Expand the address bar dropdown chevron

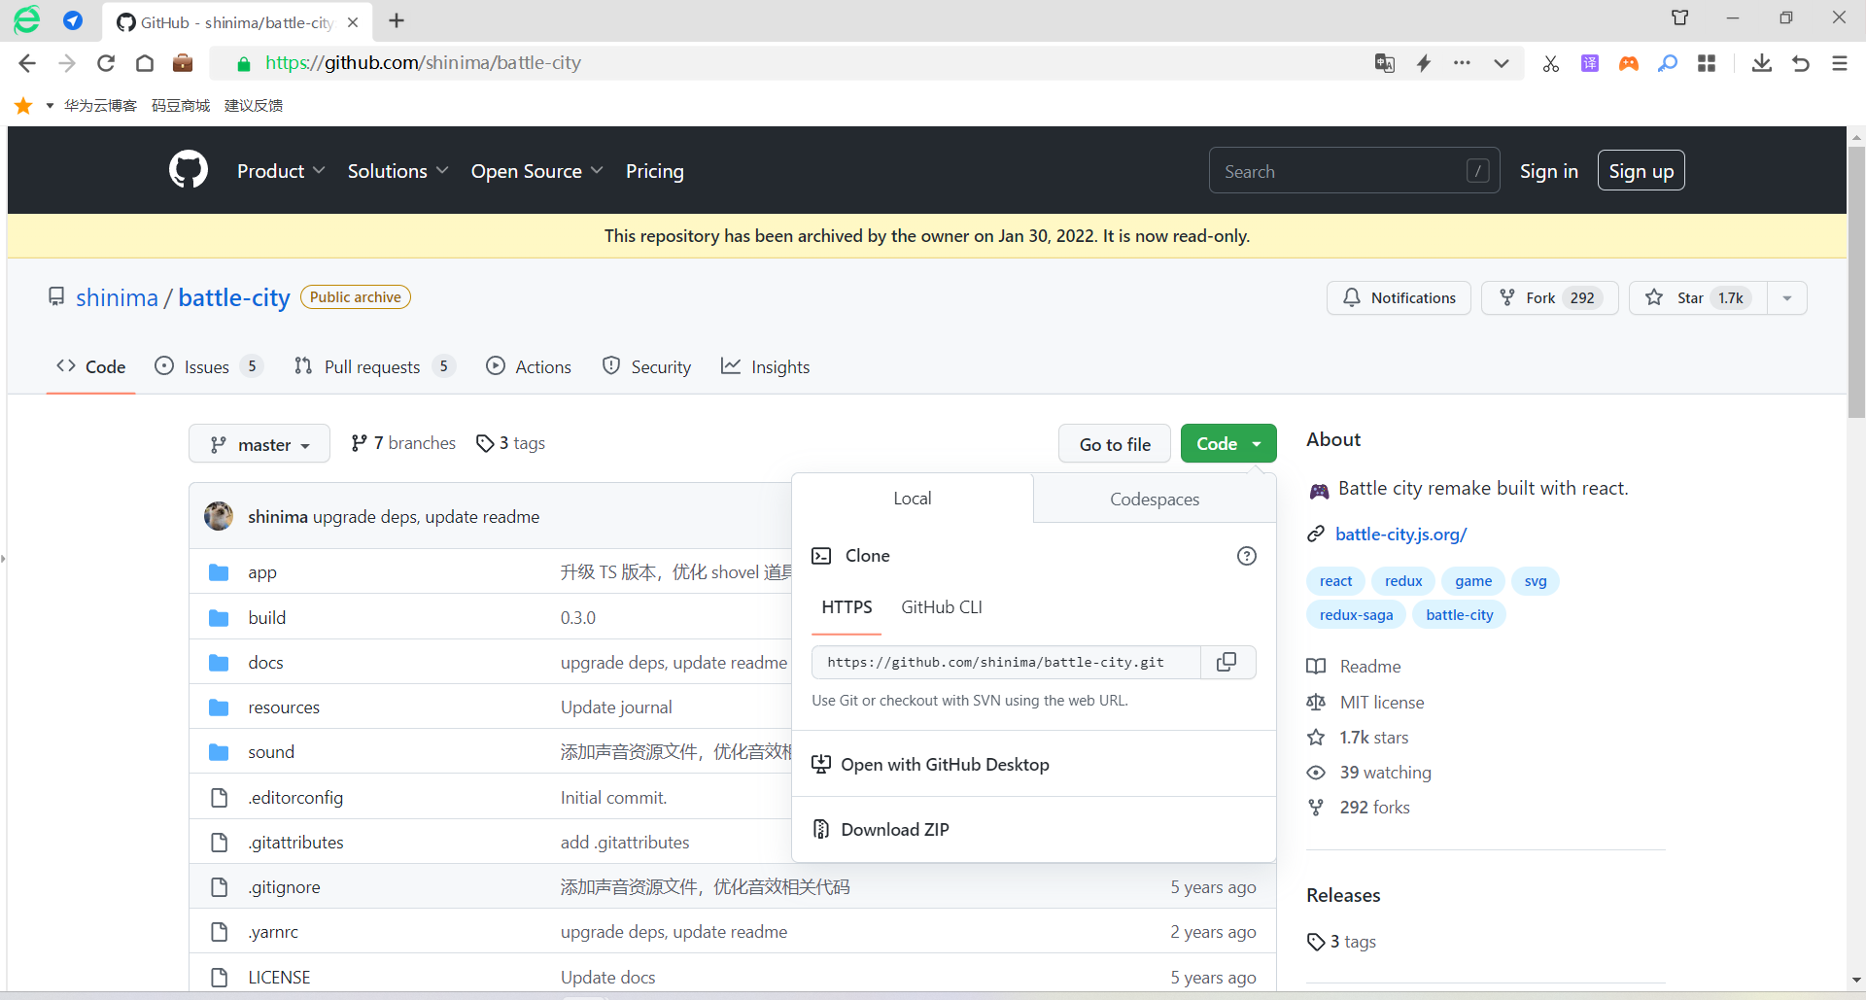(1502, 63)
